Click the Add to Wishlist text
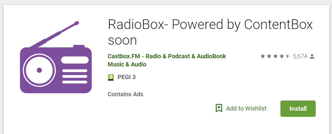 [x=246, y=108]
